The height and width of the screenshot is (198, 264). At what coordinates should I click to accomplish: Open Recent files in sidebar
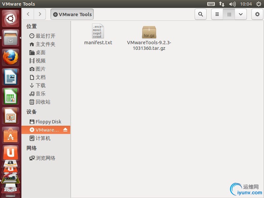(x=46, y=36)
